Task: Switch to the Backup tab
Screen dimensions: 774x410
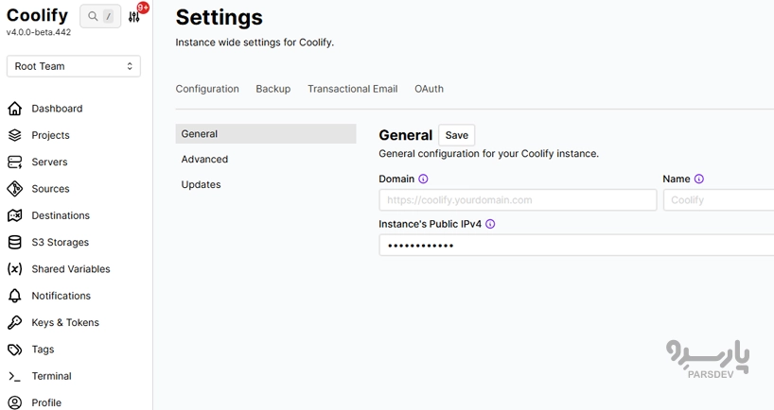Action: (x=273, y=89)
